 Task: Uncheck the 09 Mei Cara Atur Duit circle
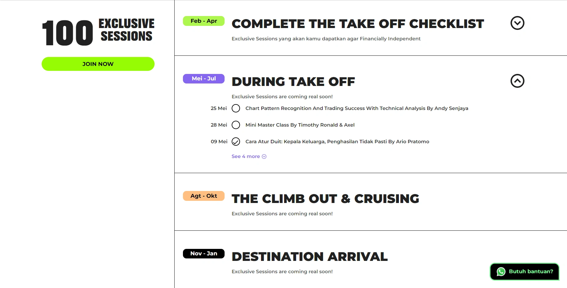click(x=236, y=142)
